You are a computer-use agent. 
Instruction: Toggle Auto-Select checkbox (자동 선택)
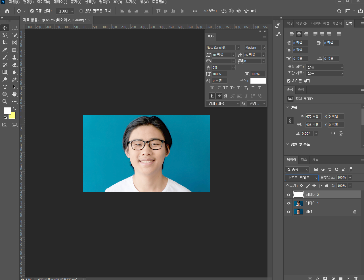[32, 11]
